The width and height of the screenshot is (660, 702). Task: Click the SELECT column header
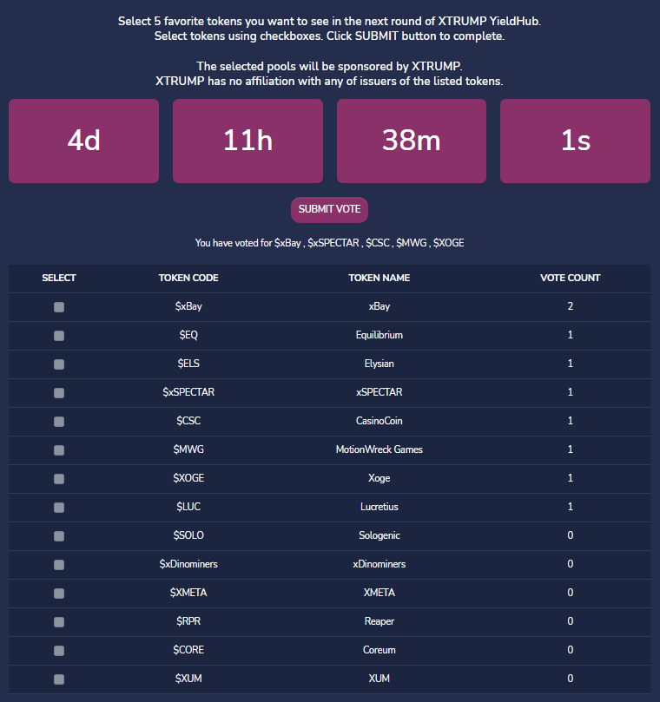[x=59, y=278]
